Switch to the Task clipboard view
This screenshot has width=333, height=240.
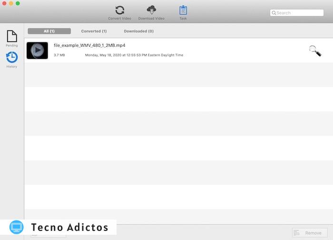coord(183,12)
